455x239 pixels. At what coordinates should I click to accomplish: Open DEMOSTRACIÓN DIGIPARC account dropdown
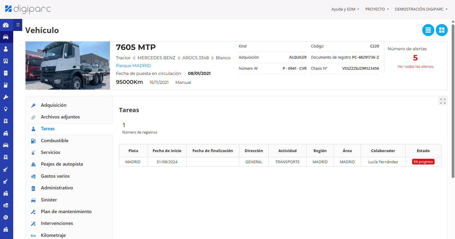click(421, 9)
